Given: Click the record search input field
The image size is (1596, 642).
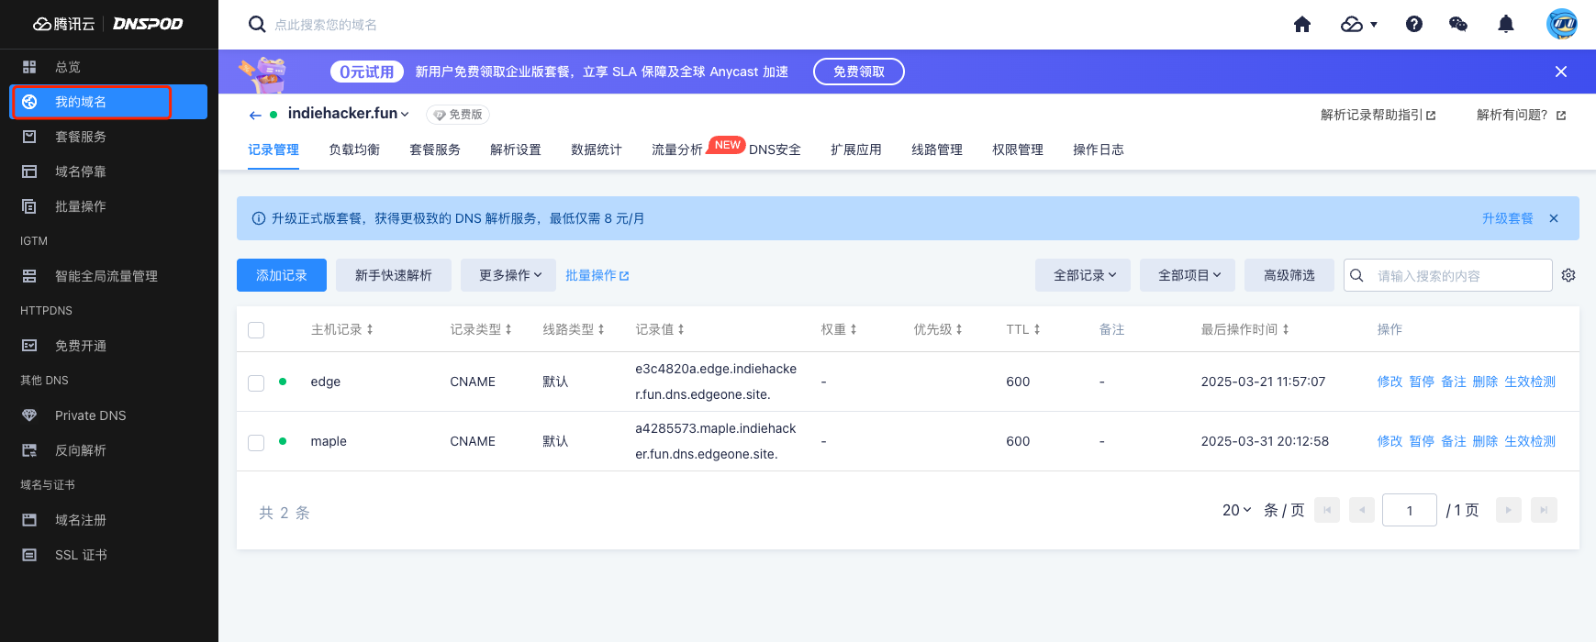Looking at the screenshot, I should [x=1459, y=275].
